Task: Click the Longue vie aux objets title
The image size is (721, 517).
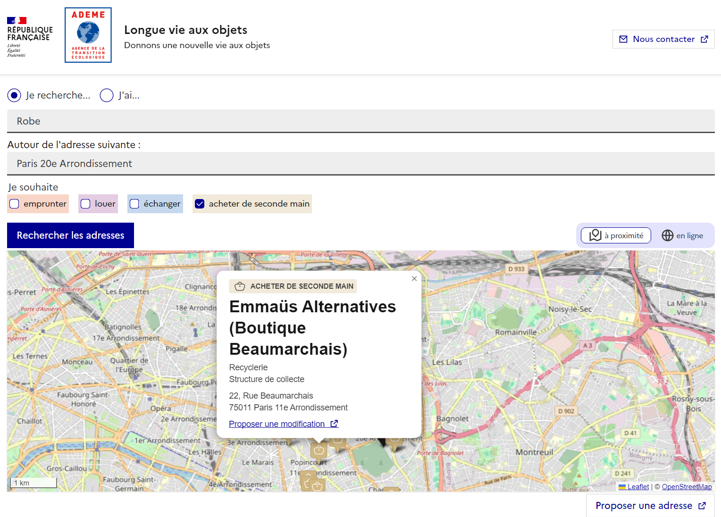Action: click(185, 30)
